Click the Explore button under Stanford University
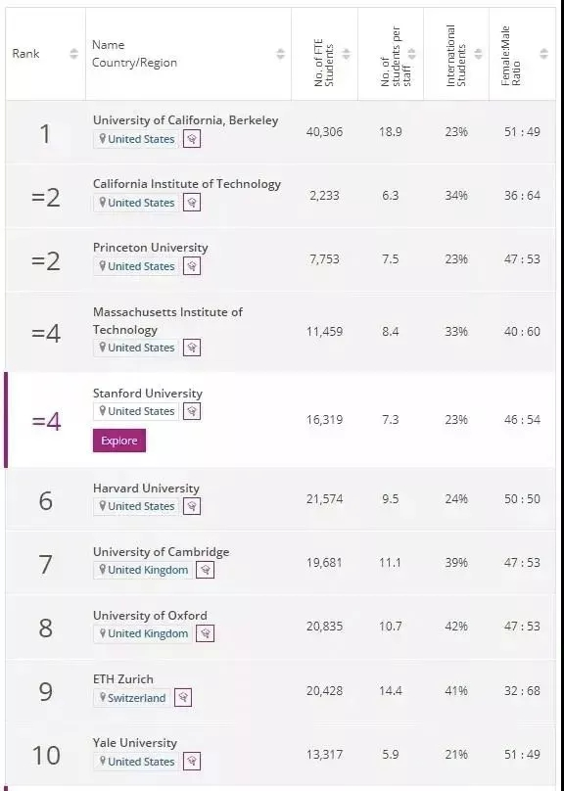Screen dimensions: 564x791 coord(118,441)
